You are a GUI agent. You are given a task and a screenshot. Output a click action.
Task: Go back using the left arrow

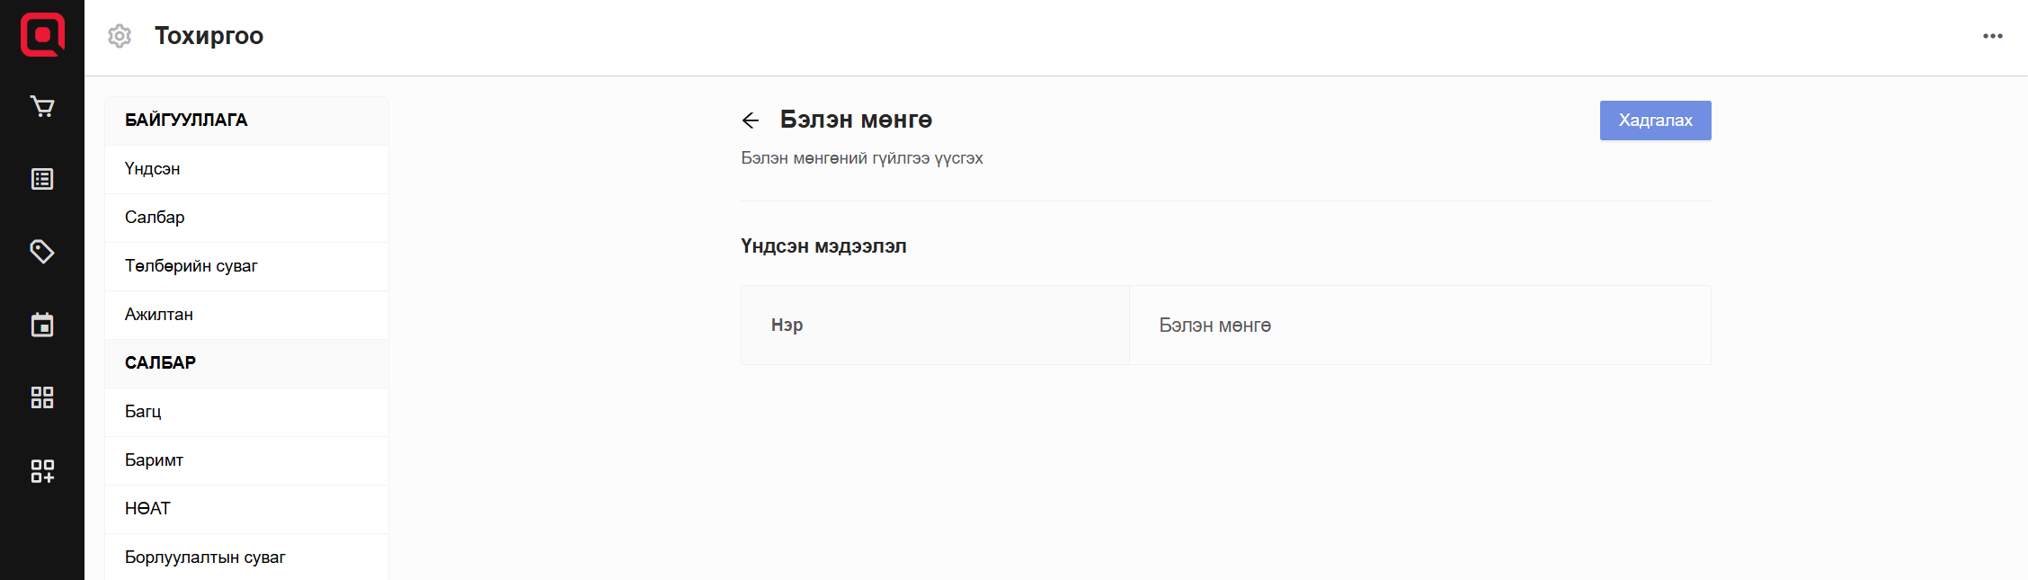[751, 120]
